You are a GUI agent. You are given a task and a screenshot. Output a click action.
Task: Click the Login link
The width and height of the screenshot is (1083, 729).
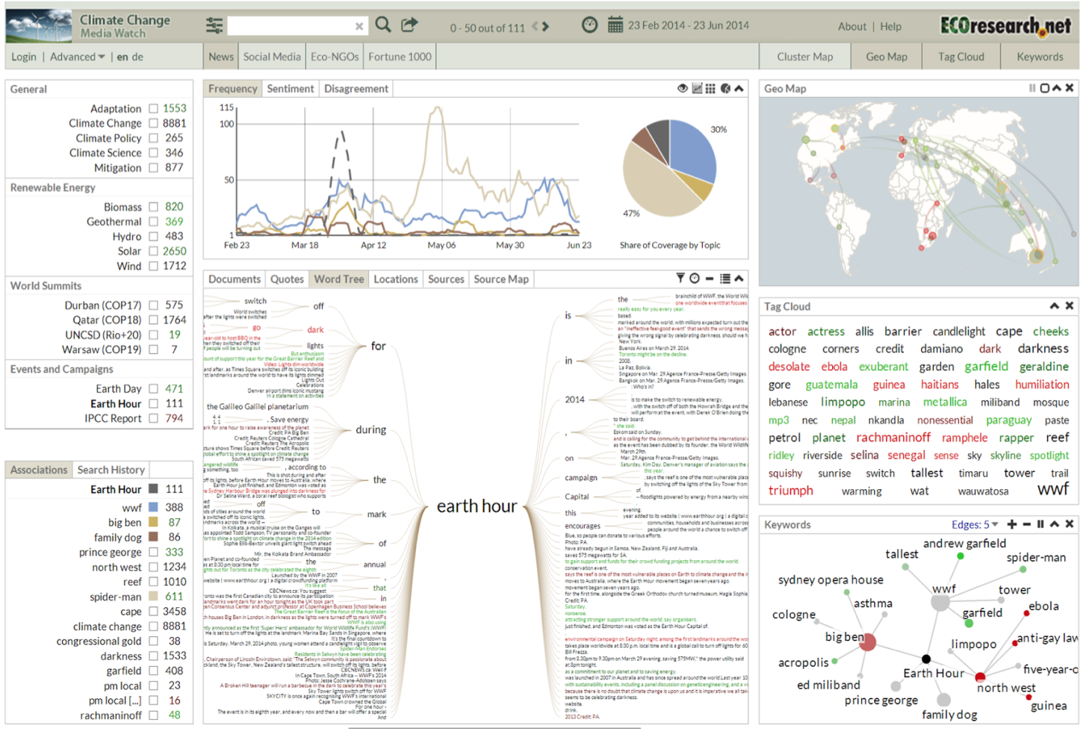24,57
